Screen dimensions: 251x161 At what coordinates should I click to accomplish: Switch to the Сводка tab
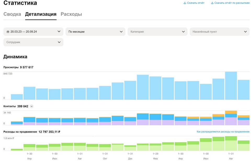coord(12,14)
